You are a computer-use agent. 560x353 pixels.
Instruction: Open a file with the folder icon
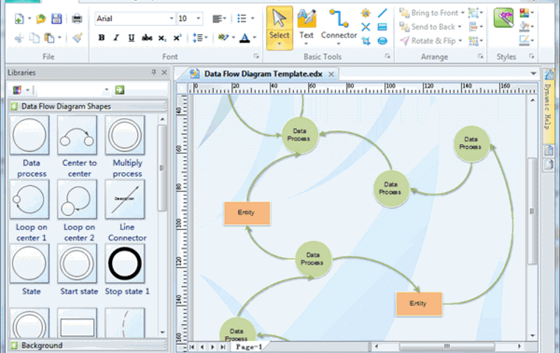pos(41,19)
